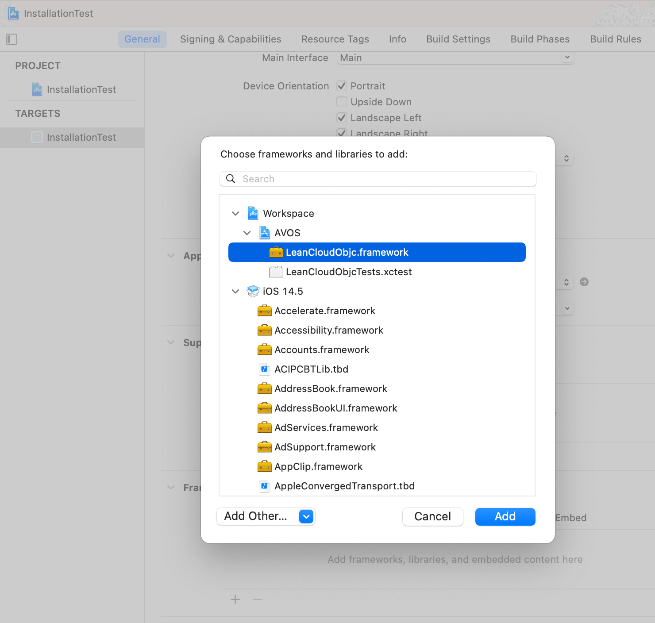Click the LeanCloudObjcTests.xctest bundle icon
655x623 pixels.
[276, 271]
